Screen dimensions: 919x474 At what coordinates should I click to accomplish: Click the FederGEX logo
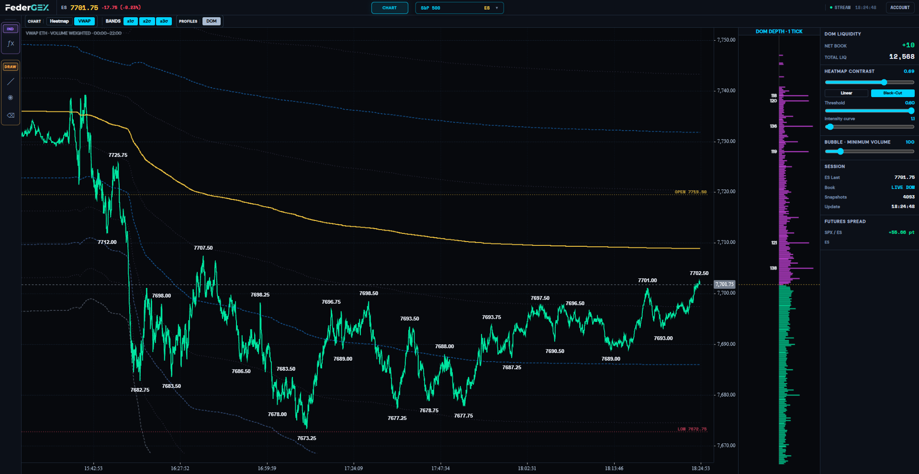tap(27, 8)
